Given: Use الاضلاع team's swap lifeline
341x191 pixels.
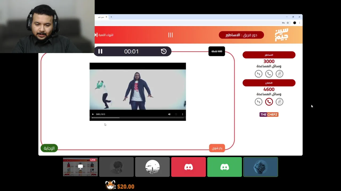Looking at the screenshot, I should (258, 102).
